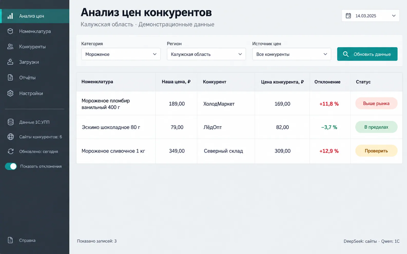The image size is (407, 254).
Task: Click competitor name Северный склад
Action: 223,151
